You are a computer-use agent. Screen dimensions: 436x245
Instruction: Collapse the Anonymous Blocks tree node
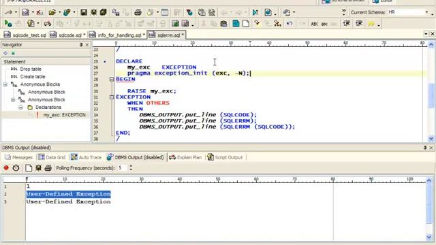tap(5, 84)
